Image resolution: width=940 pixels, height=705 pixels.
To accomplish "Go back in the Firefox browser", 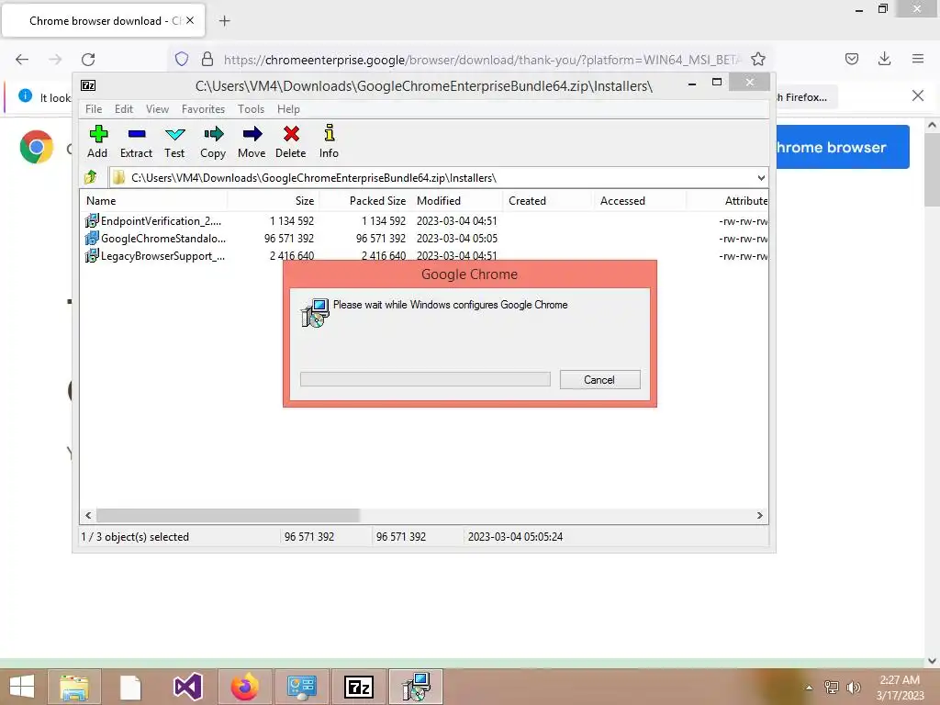I will [22, 60].
